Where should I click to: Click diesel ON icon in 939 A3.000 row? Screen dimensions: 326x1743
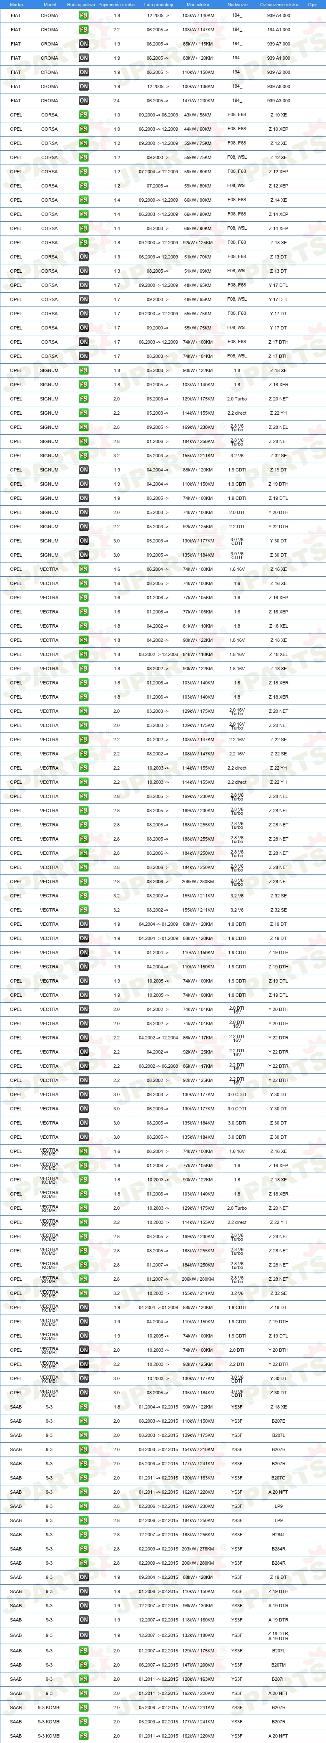point(83,101)
